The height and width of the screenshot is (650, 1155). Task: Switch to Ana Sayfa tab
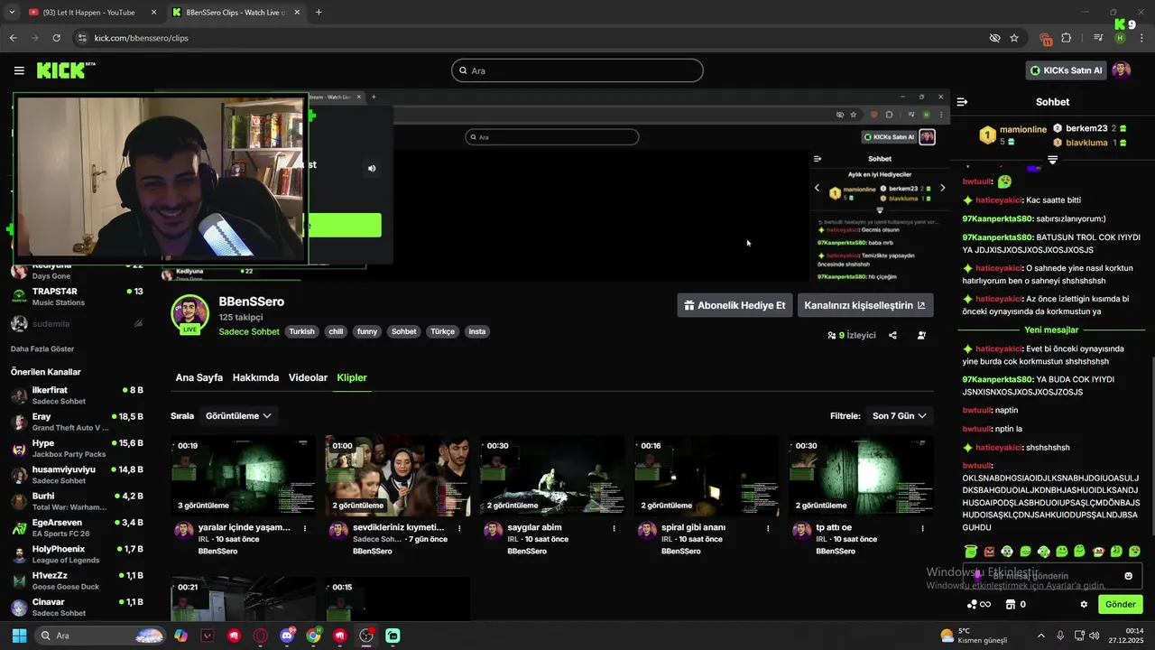pos(199,377)
